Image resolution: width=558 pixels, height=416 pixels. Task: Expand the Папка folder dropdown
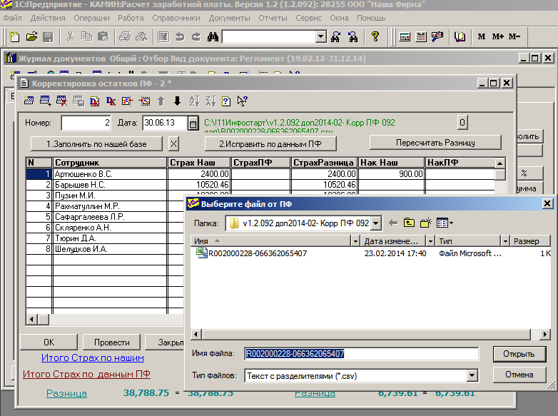(x=376, y=223)
